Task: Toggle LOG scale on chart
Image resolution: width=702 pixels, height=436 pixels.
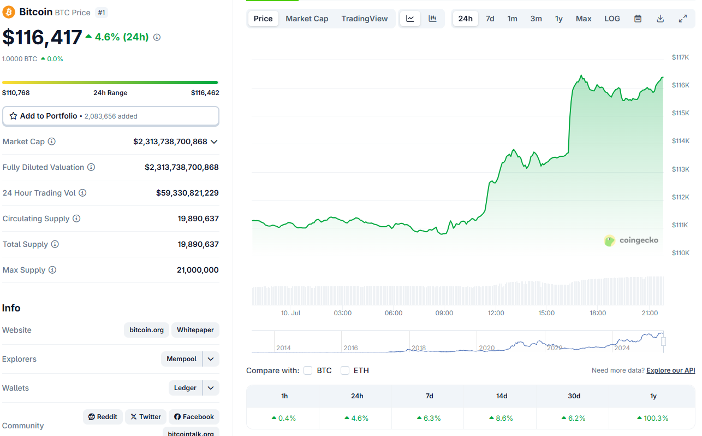Action: coord(612,19)
